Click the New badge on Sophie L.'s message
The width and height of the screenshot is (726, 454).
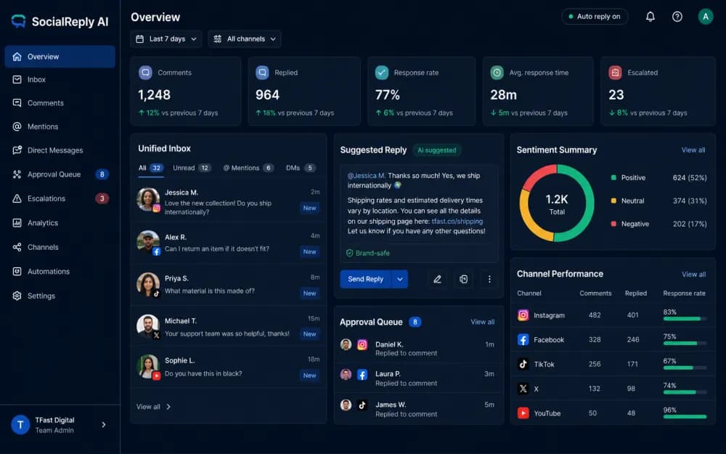[310, 376]
